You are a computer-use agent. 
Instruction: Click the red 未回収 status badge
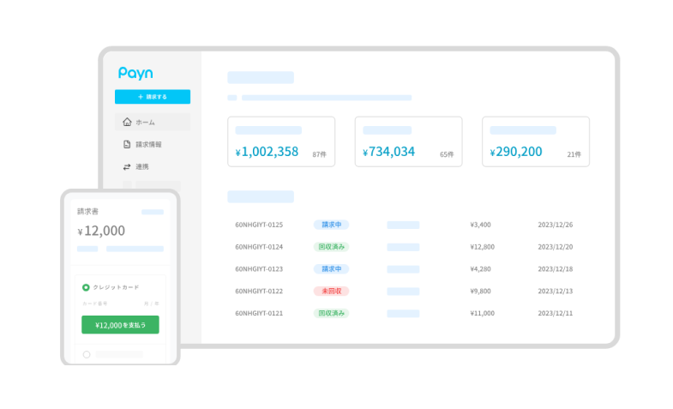click(x=331, y=292)
